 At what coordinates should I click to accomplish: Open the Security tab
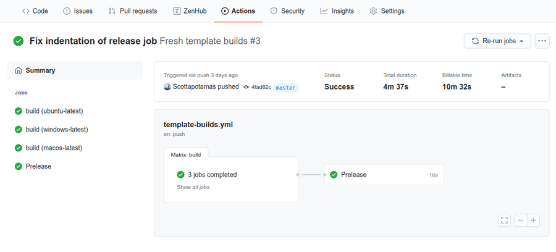coord(287,11)
